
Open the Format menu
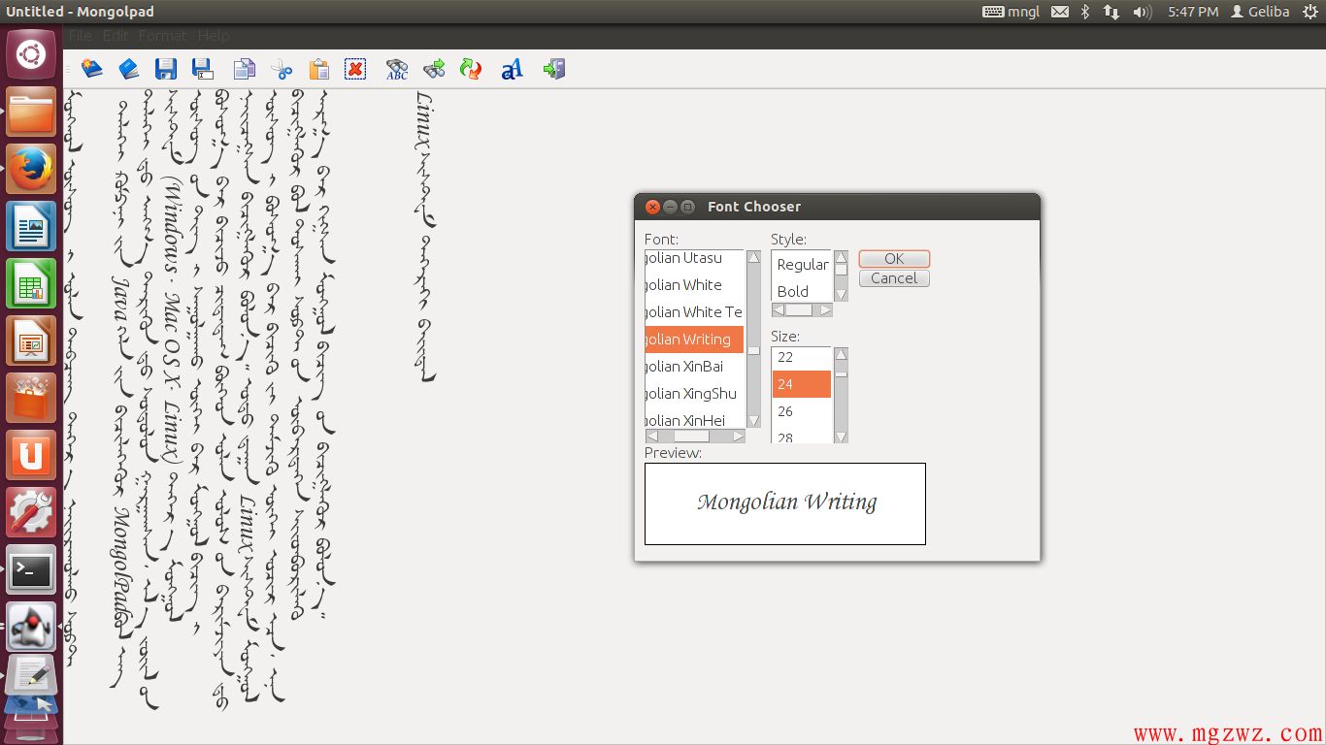click(162, 36)
